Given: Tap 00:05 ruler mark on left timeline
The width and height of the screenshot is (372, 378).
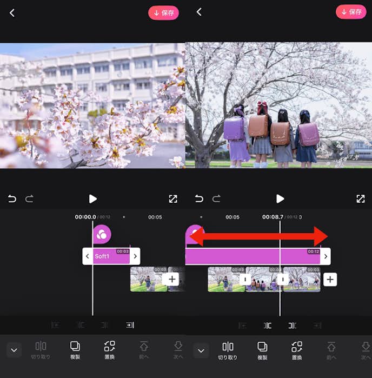Looking at the screenshot, I should [x=155, y=217].
